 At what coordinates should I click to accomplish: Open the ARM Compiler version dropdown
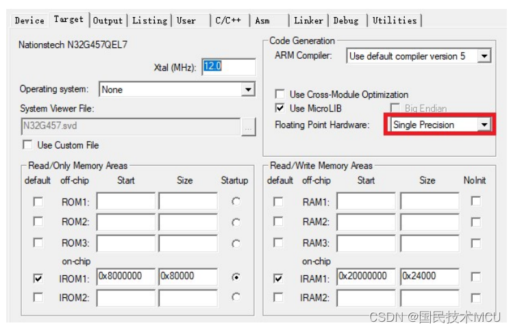coord(419,56)
